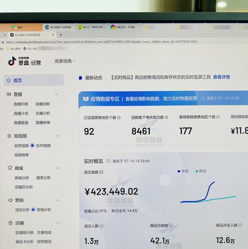Image resolution: width=248 pixels, height=249 pixels.
Task: Open 合作视频 sidebar entry
Action: point(43,146)
